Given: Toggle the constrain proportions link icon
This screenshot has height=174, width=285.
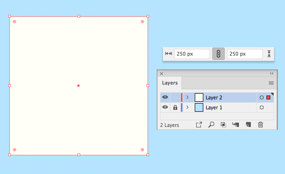Looking at the screenshot, I should pyautogui.click(x=218, y=54).
